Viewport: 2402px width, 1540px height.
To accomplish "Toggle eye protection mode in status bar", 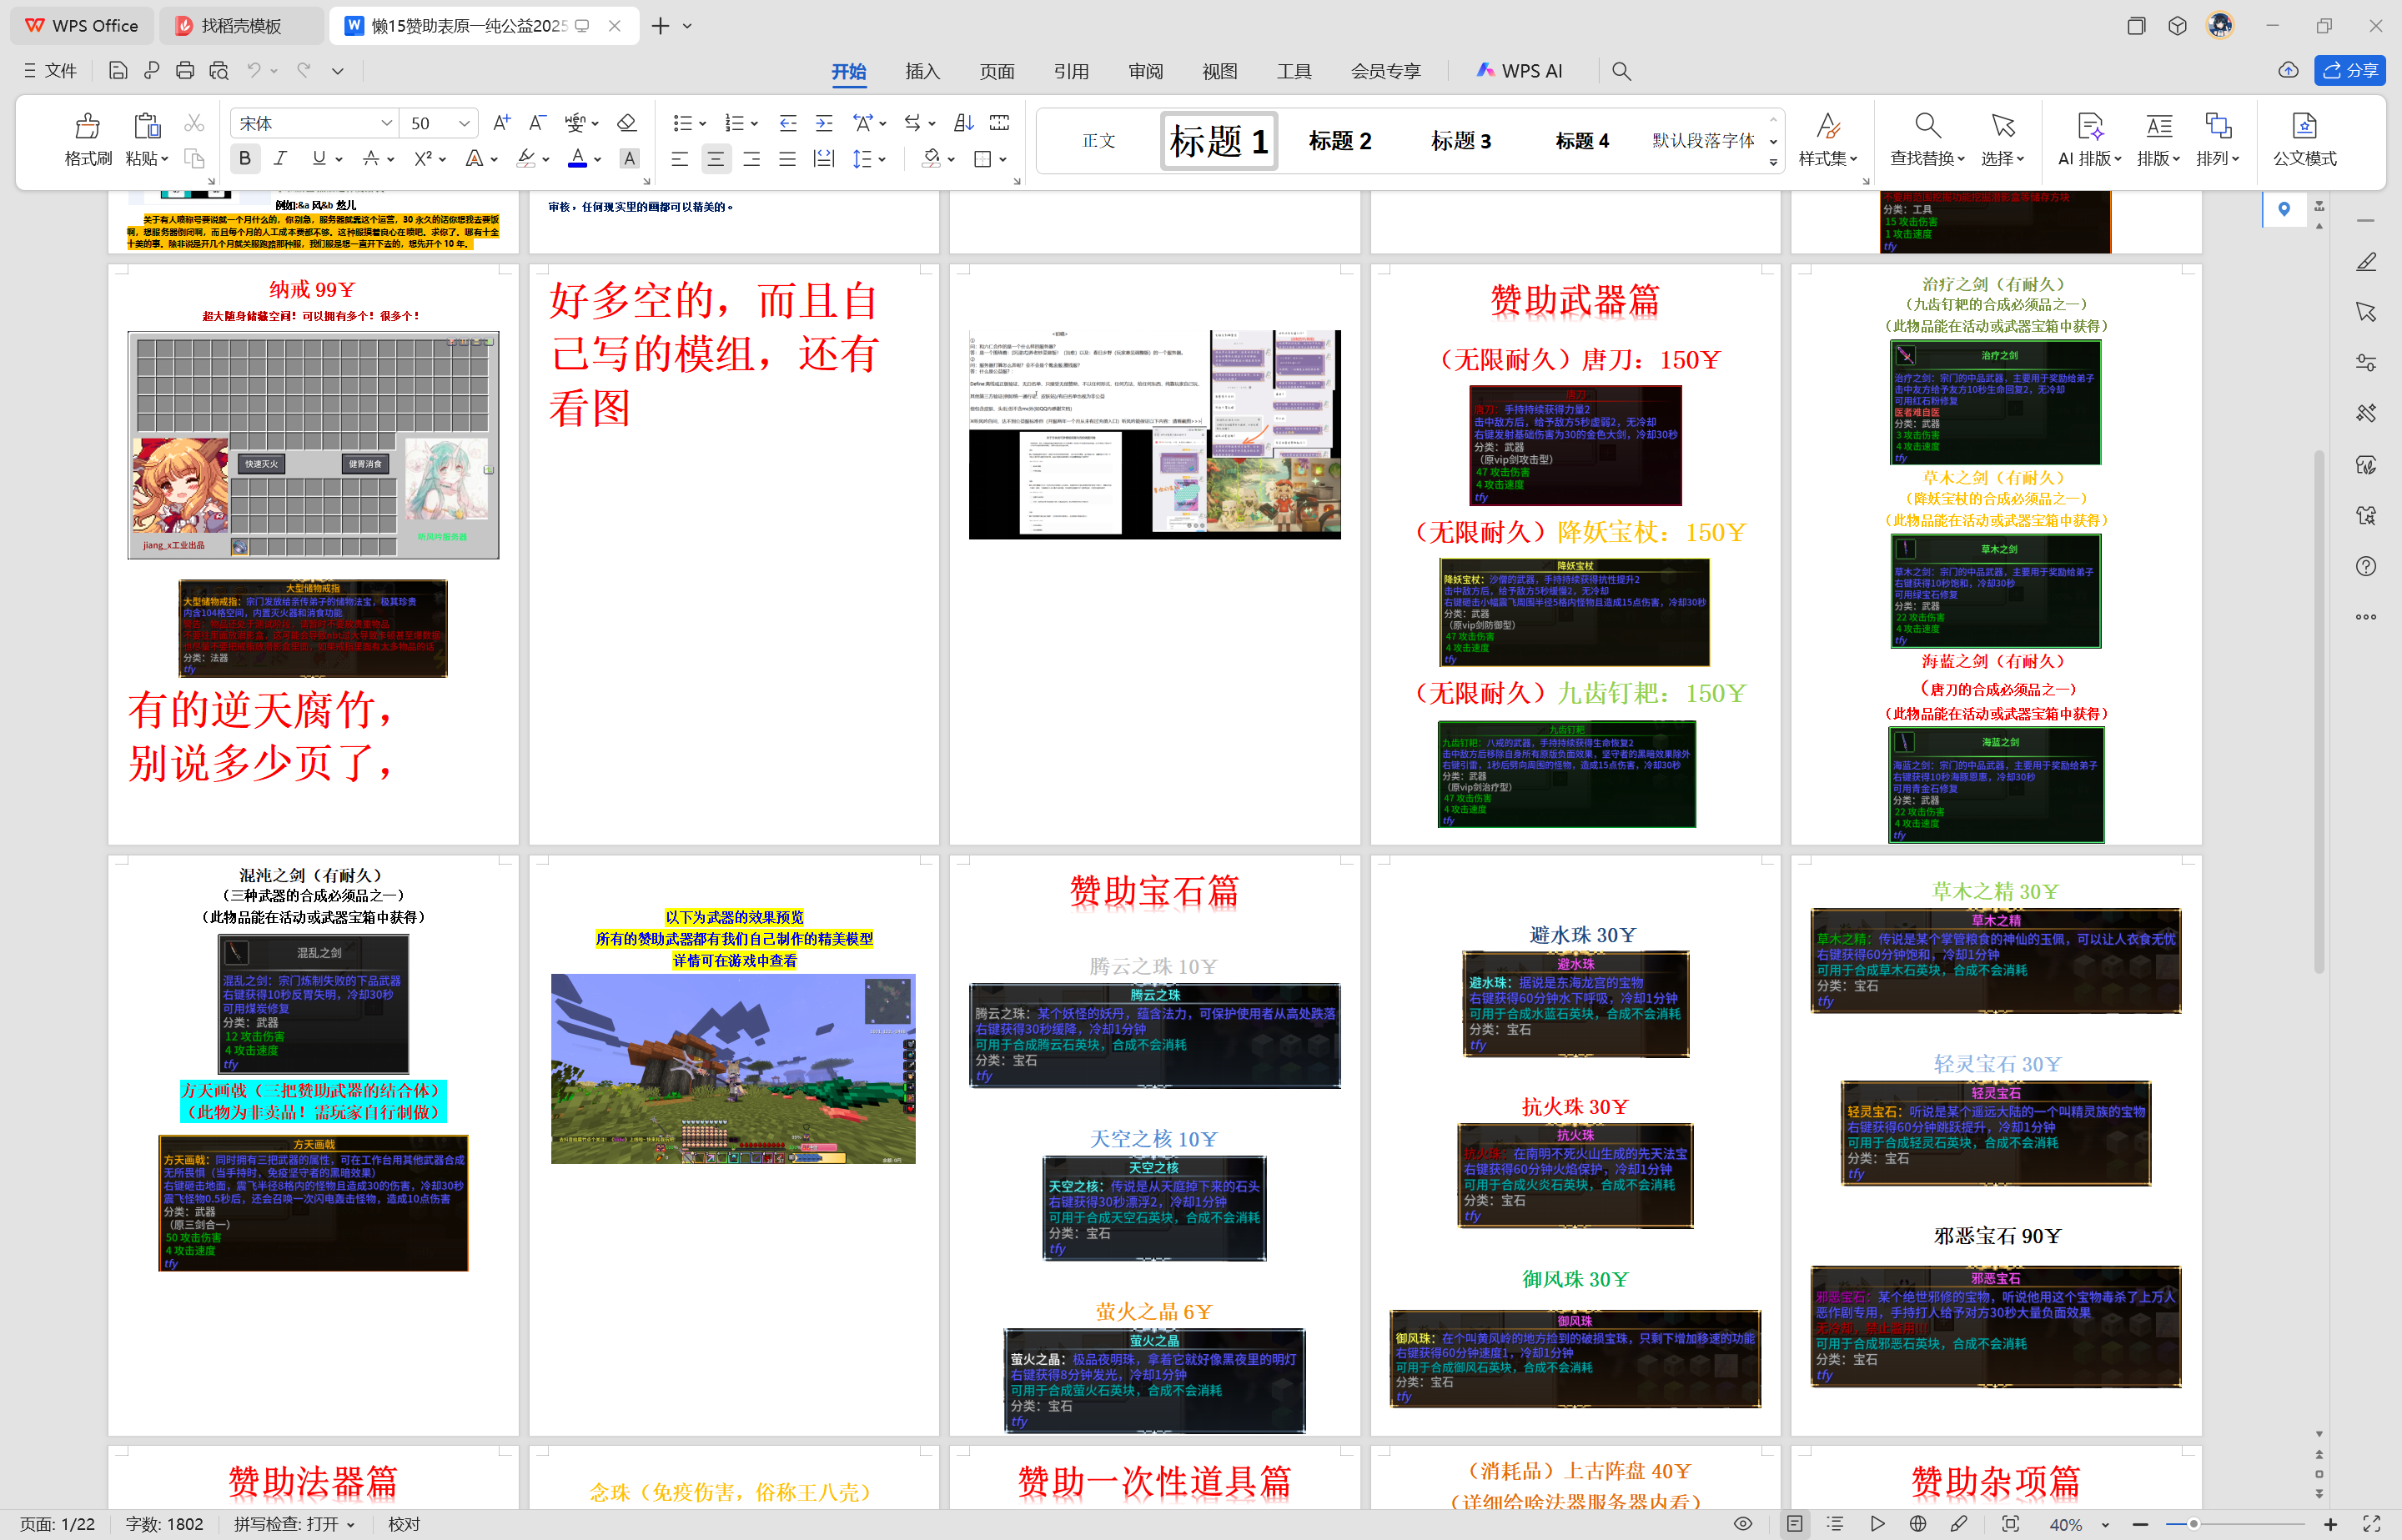I will [x=1743, y=1524].
